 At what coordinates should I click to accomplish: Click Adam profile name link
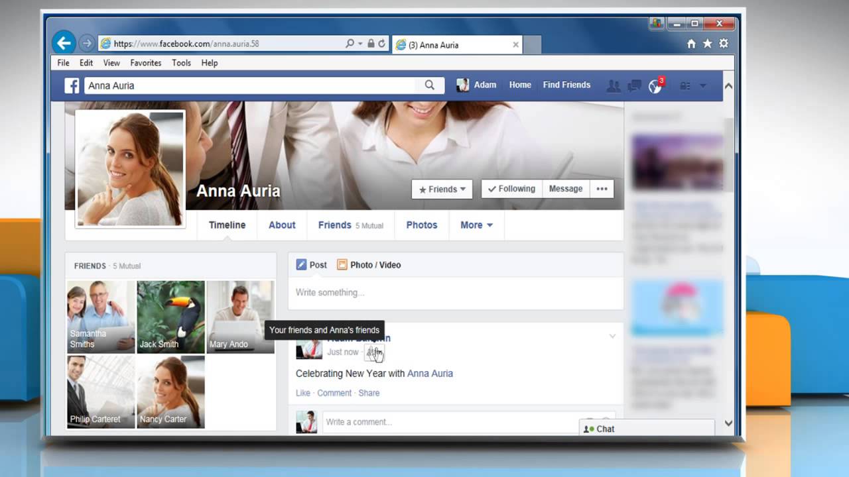click(x=485, y=85)
